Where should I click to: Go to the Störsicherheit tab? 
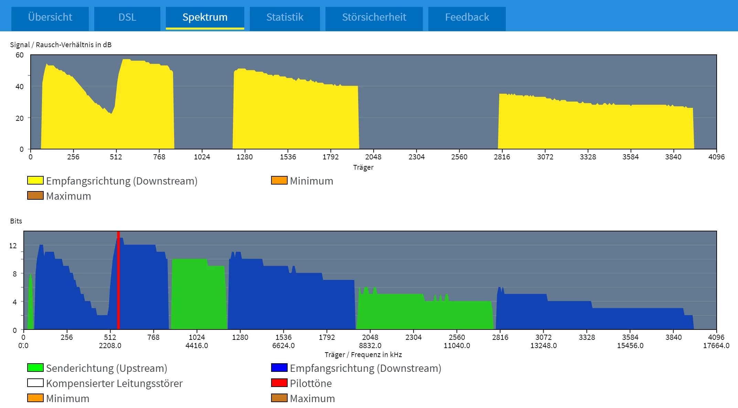[374, 17]
